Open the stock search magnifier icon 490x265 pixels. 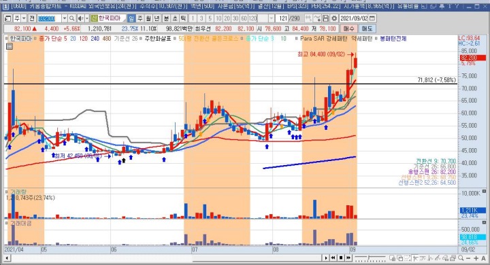point(71,18)
